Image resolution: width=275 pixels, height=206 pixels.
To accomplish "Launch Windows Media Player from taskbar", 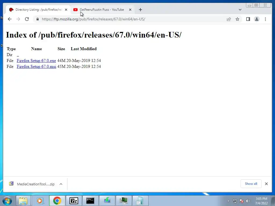I will coord(40,201).
